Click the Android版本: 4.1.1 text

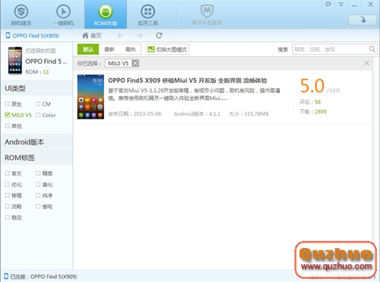pos(197,114)
